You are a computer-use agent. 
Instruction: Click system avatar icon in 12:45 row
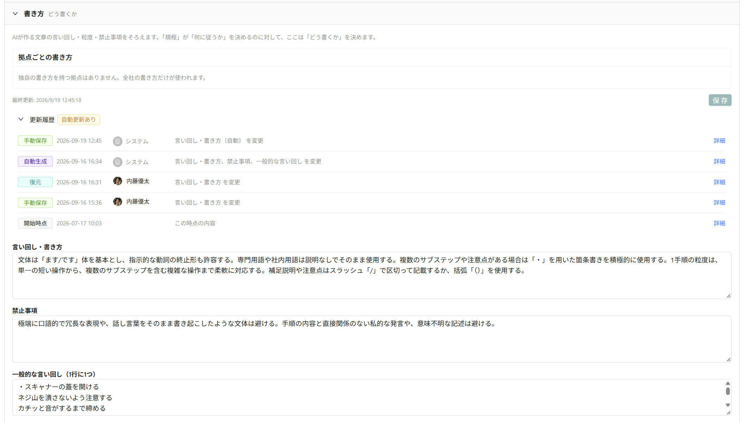click(118, 141)
